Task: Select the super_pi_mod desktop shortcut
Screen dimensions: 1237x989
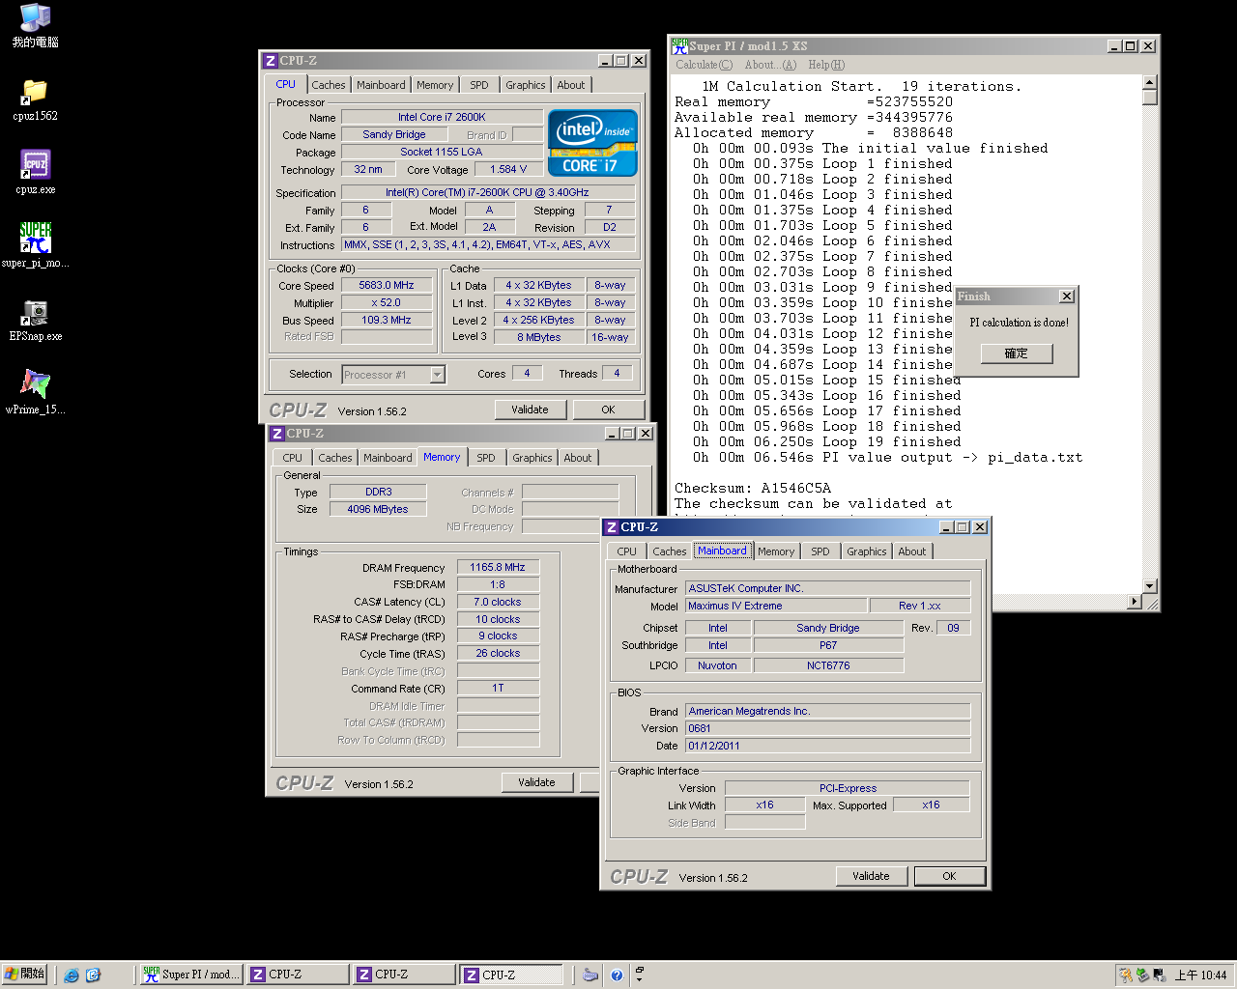Action: point(36,245)
